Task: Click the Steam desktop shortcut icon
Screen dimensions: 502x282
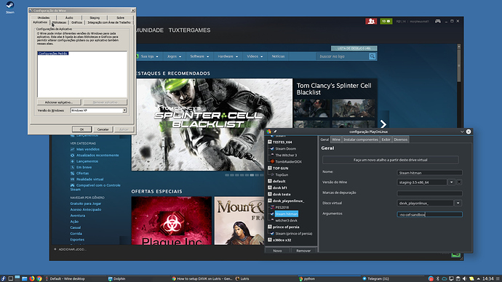Action: (x=10, y=7)
